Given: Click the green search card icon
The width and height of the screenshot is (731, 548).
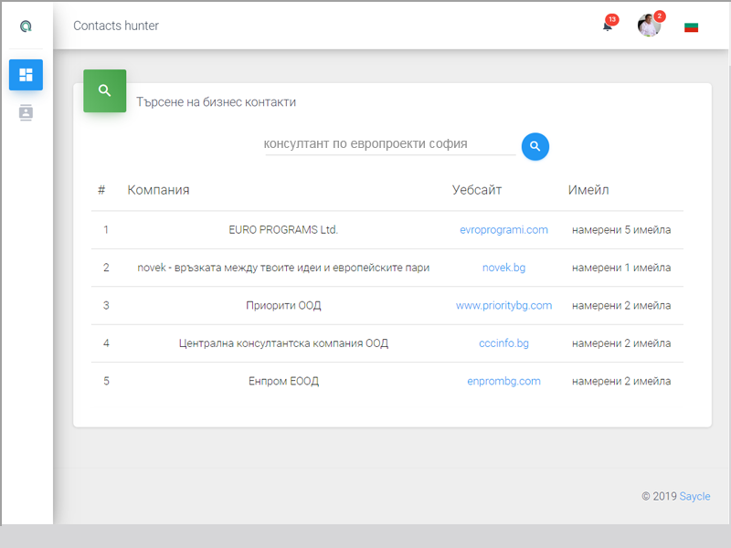Looking at the screenshot, I should (x=104, y=90).
